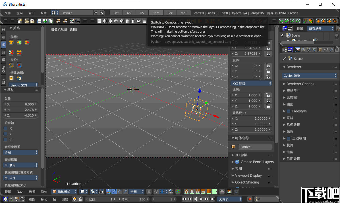This screenshot has height=203, width=340.
Task: Open the 物体模式 mode dropdown
Action: (64, 191)
